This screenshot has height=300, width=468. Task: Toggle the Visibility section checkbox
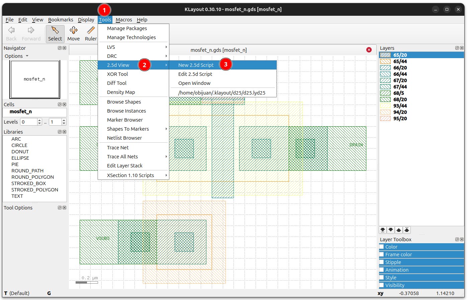pos(381,285)
